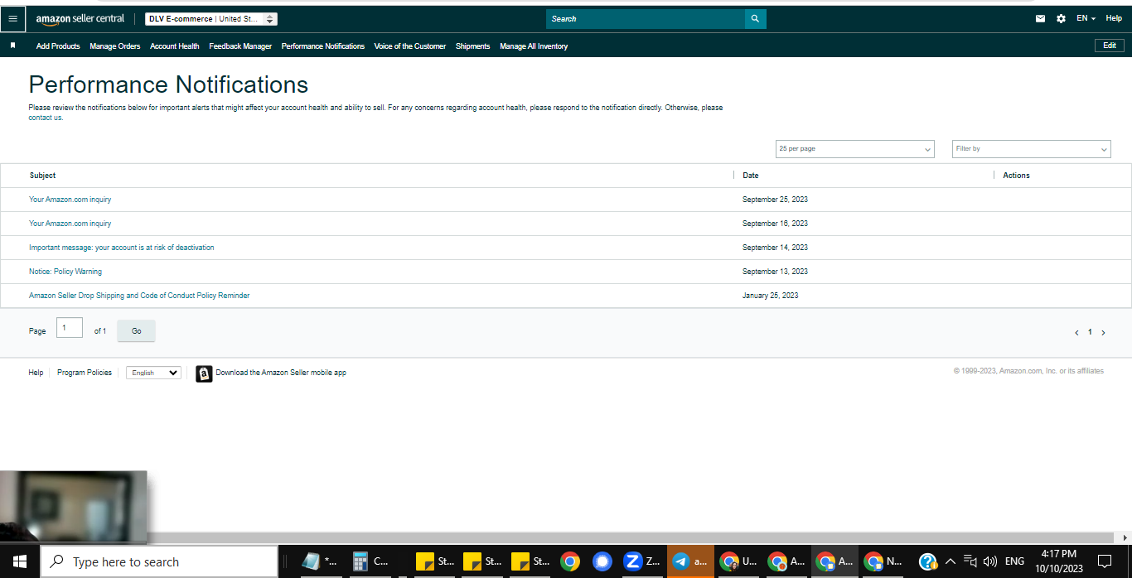Click Download the Amazon Seller mobile app
This screenshot has width=1132, height=578.
pos(281,373)
